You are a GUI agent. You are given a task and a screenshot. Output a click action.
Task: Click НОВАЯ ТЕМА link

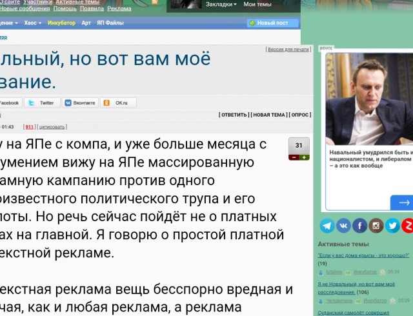(x=268, y=115)
